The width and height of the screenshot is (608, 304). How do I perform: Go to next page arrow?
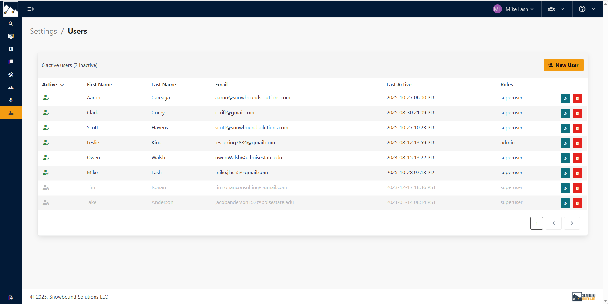572,223
